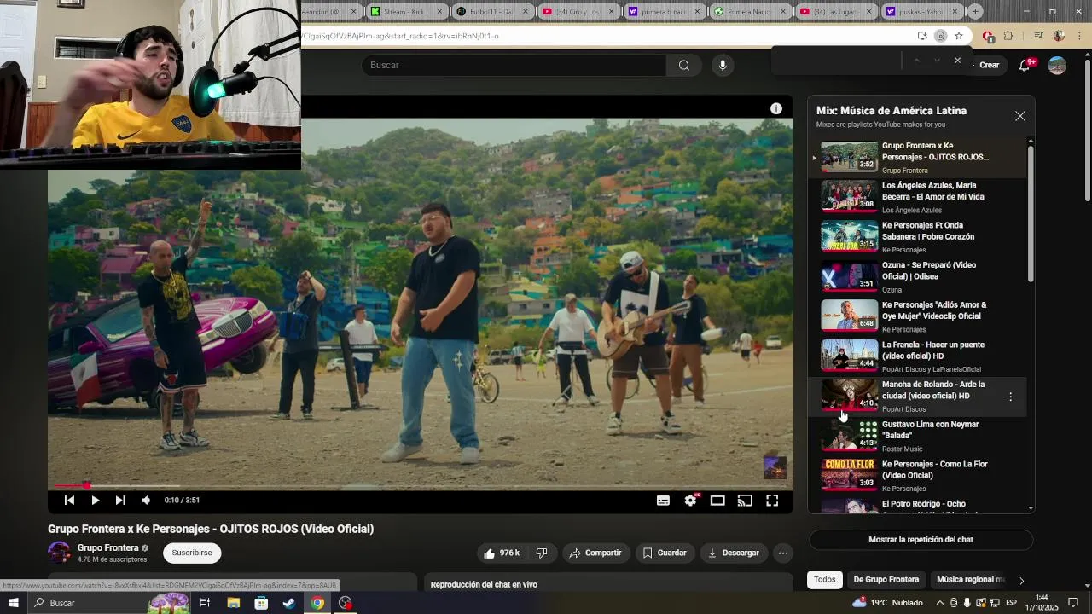Like the video (976 k)
This screenshot has height=614, width=1092.
click(x=502, y=553)
